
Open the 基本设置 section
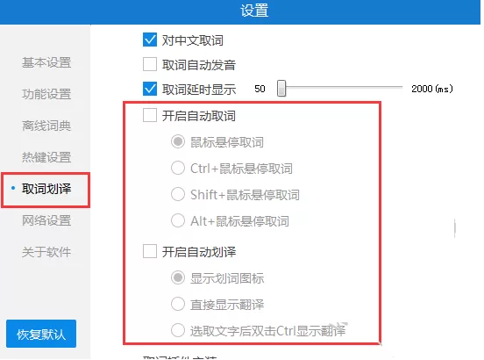(46, 62)
